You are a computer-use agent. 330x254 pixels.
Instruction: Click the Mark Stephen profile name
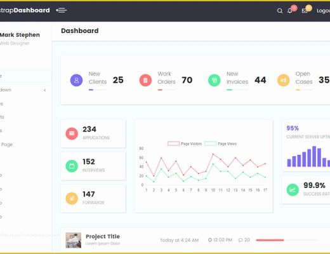[20, 35]
